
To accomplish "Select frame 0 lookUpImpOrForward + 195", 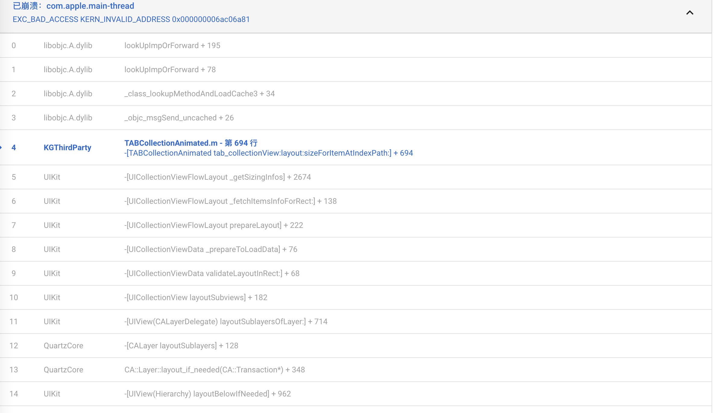I will (x=356, y=45).
